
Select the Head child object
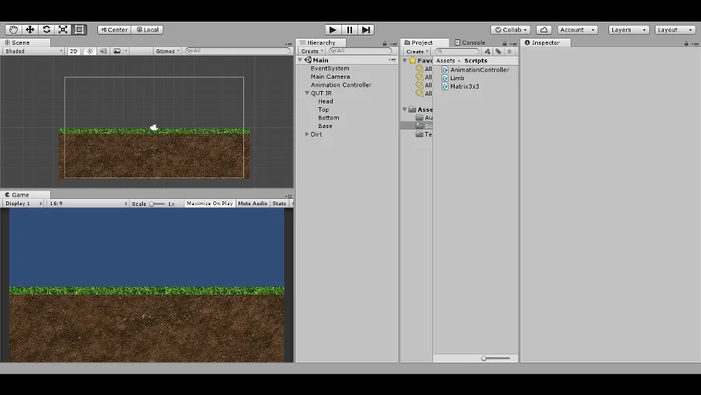point(326,101)
